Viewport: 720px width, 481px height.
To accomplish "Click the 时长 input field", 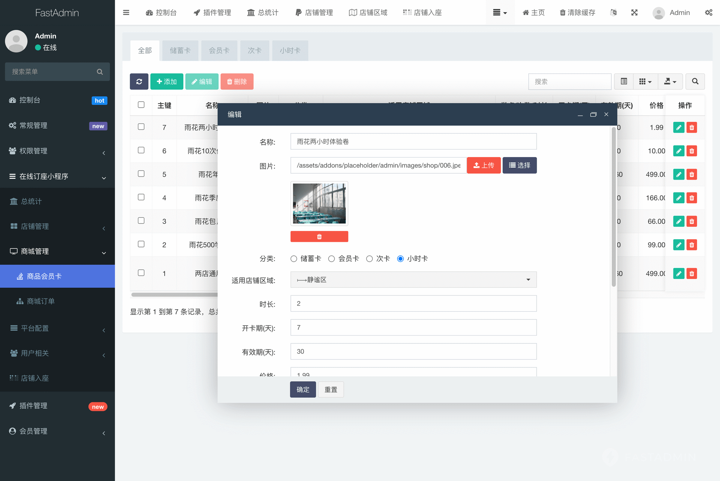I will coord(413,304).
